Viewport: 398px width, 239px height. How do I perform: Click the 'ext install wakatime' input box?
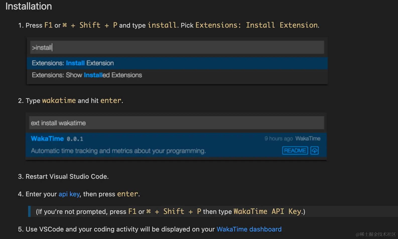176,123
